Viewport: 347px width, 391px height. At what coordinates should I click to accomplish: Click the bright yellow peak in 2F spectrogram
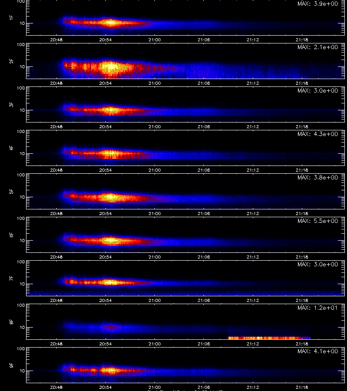[111, 67]
